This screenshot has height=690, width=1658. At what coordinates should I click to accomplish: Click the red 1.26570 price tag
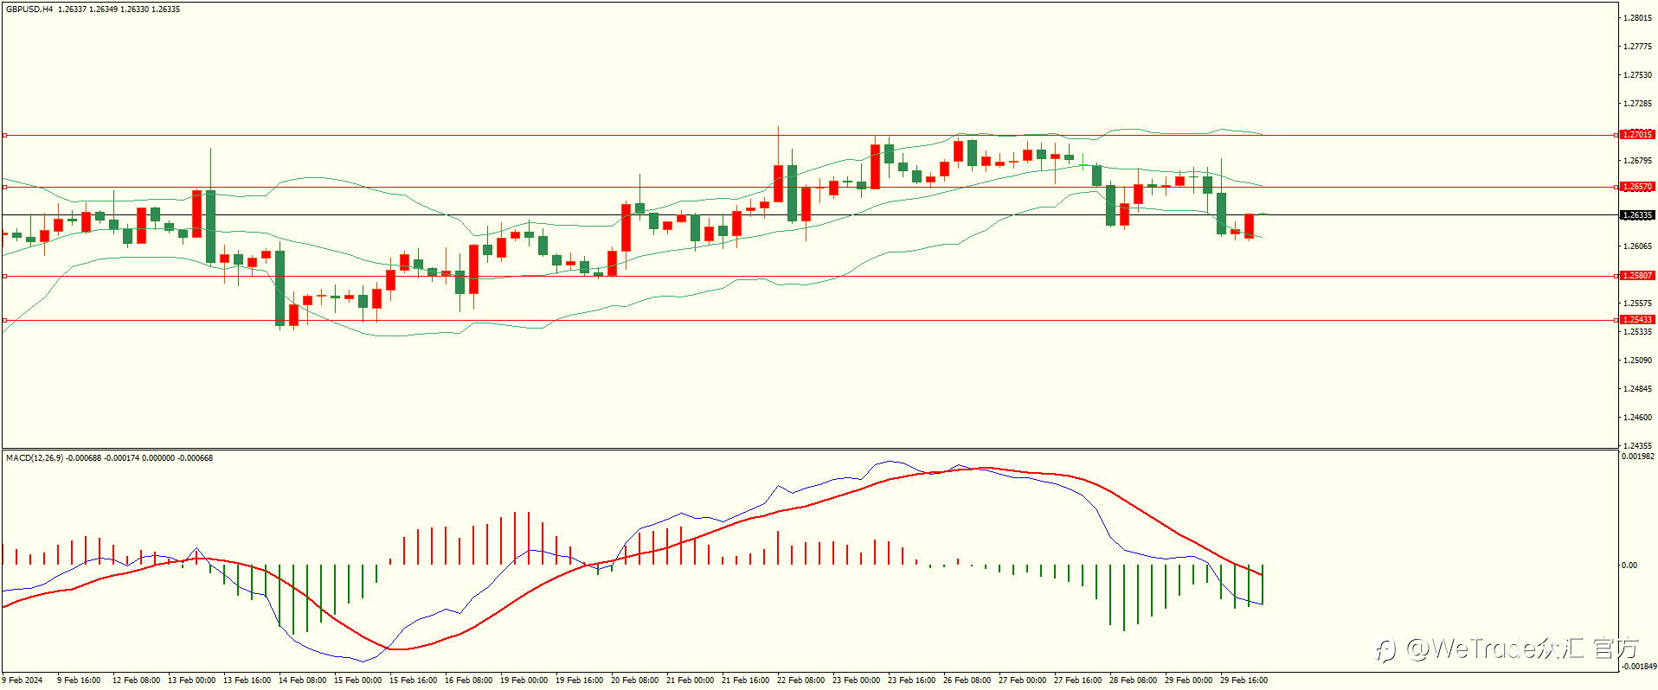[1637, 187]
